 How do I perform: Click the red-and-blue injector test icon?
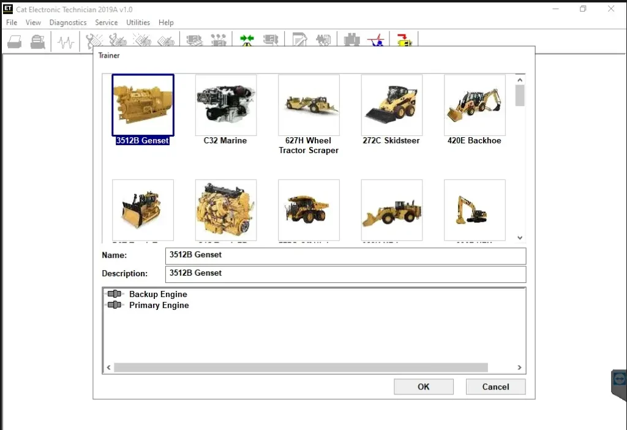(375, 40)
